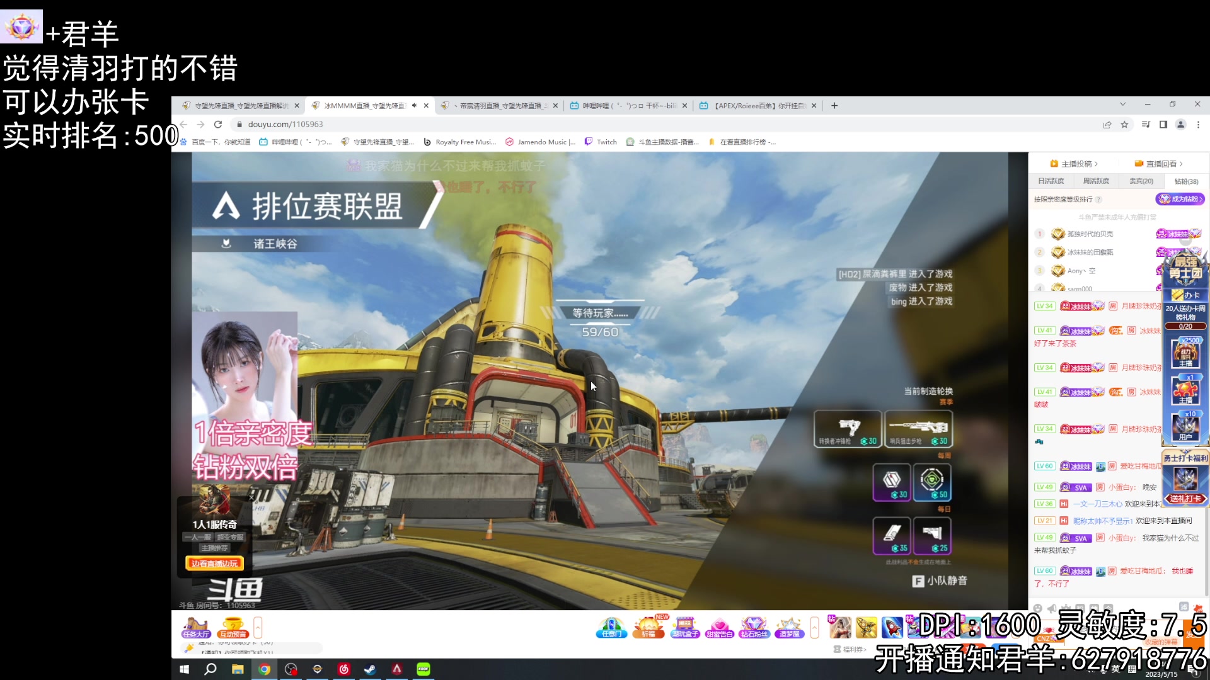1210x680 pixels.
Task: Open the 祈福 gift icon
Action: (x=649, y=628)
